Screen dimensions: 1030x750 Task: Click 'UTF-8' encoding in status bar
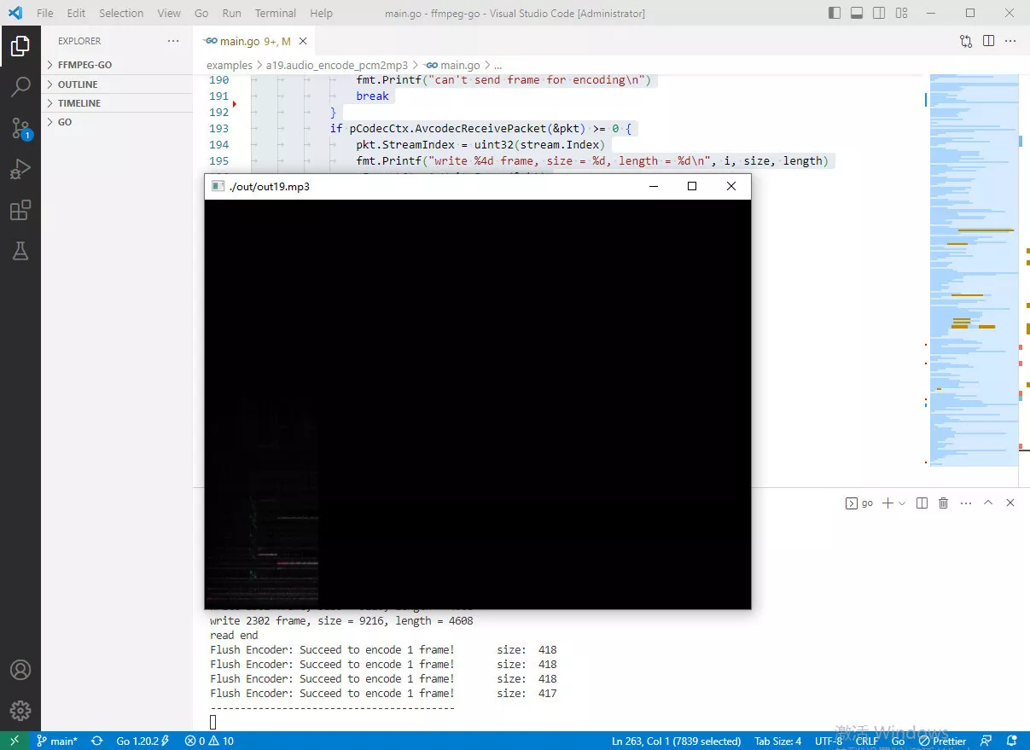829,741
